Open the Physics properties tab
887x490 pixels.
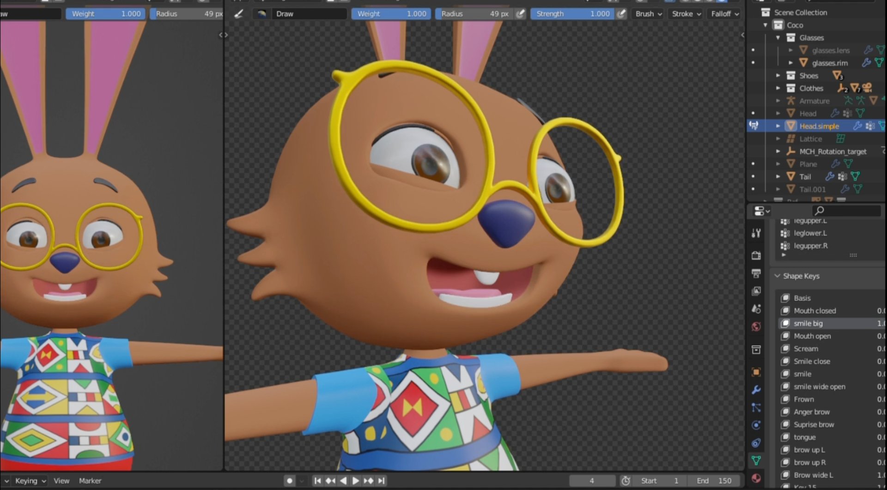756,425
